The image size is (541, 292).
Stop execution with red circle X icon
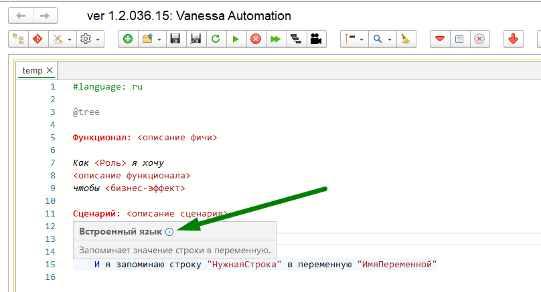[x=256, y=39]
